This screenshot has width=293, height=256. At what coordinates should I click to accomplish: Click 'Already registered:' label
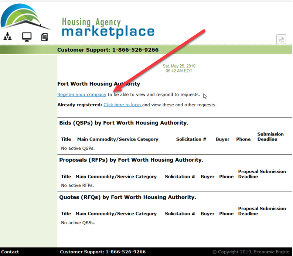point(79,105)
